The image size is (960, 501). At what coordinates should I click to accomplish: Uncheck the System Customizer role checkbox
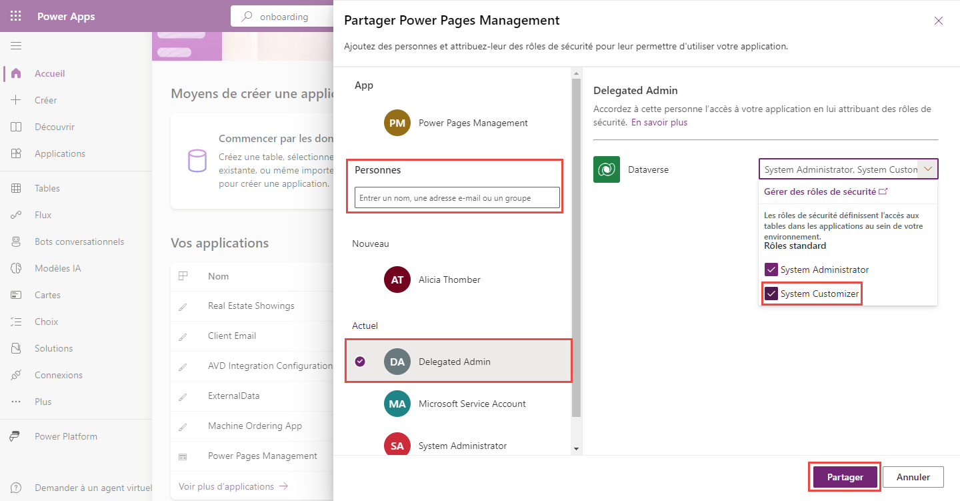(x=771, y=294)
